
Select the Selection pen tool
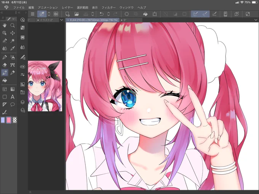(5, 41)
